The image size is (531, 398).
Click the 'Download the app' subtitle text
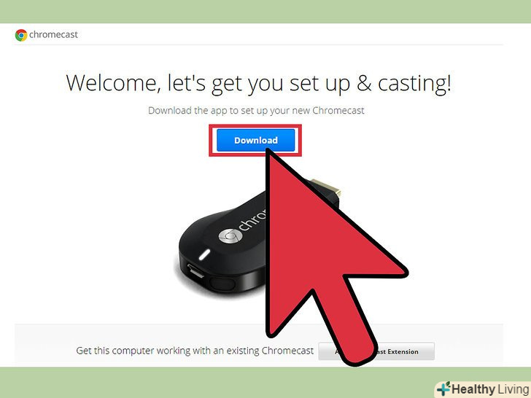[256, 111]
